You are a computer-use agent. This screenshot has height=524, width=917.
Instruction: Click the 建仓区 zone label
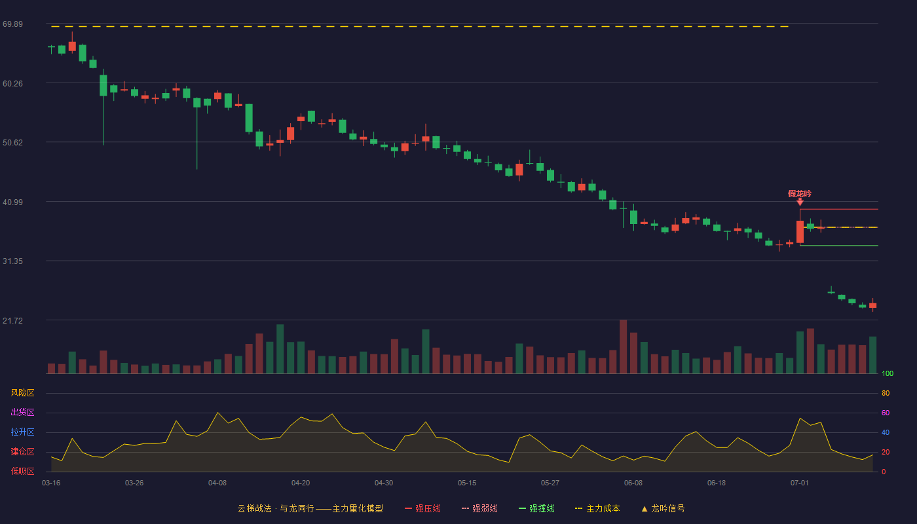pyautogui.click(x=22, y=452)
